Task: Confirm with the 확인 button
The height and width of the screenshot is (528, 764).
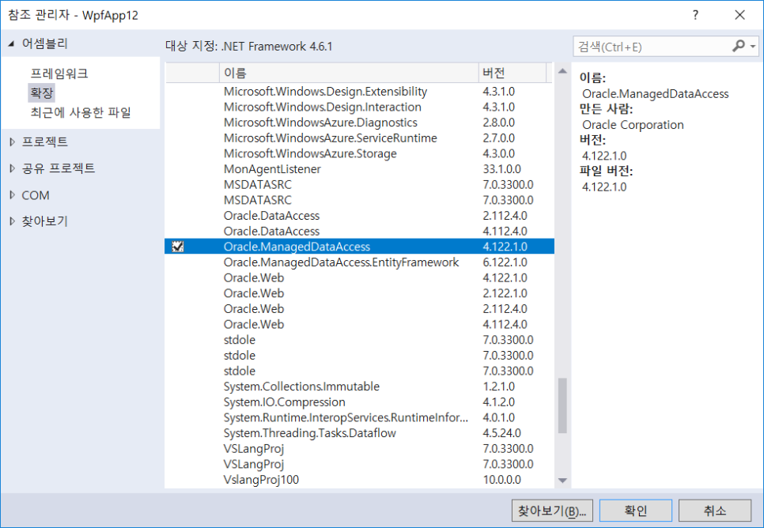Action: click(x=635, y=511)
